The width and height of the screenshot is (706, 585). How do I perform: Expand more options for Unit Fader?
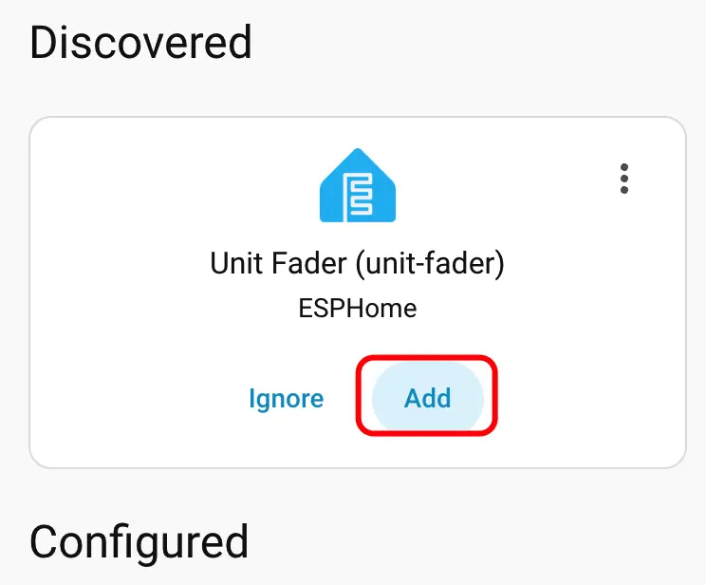point(623,179)
